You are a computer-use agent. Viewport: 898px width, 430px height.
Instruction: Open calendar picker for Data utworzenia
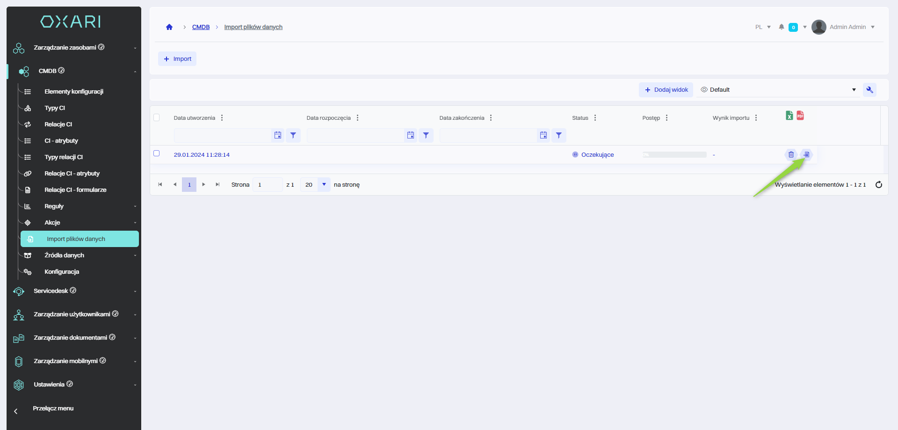[278, 135]
